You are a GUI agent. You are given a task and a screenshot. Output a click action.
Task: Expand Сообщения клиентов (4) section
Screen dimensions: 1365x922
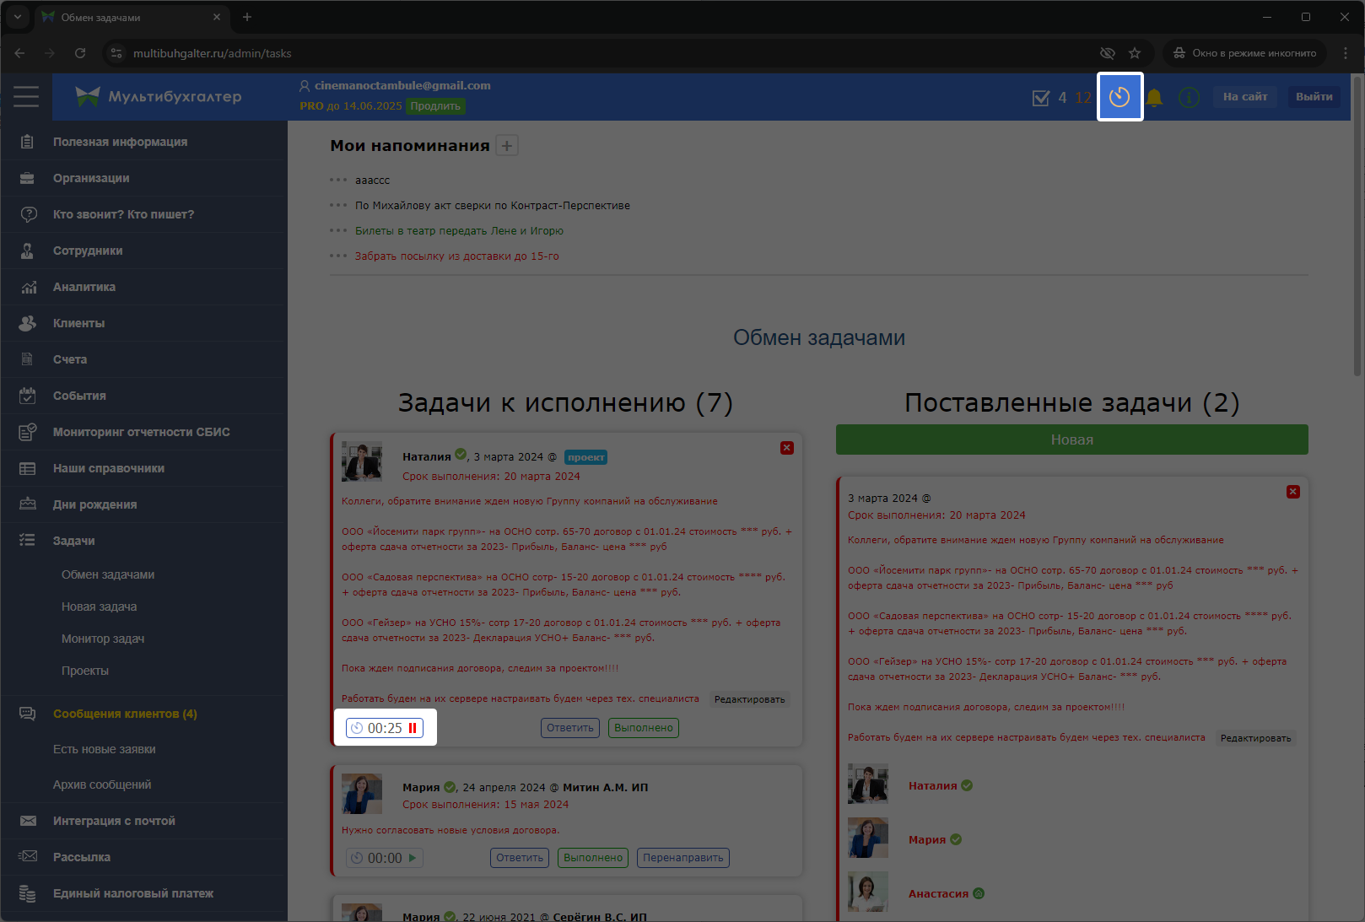[x=125, y=714]
